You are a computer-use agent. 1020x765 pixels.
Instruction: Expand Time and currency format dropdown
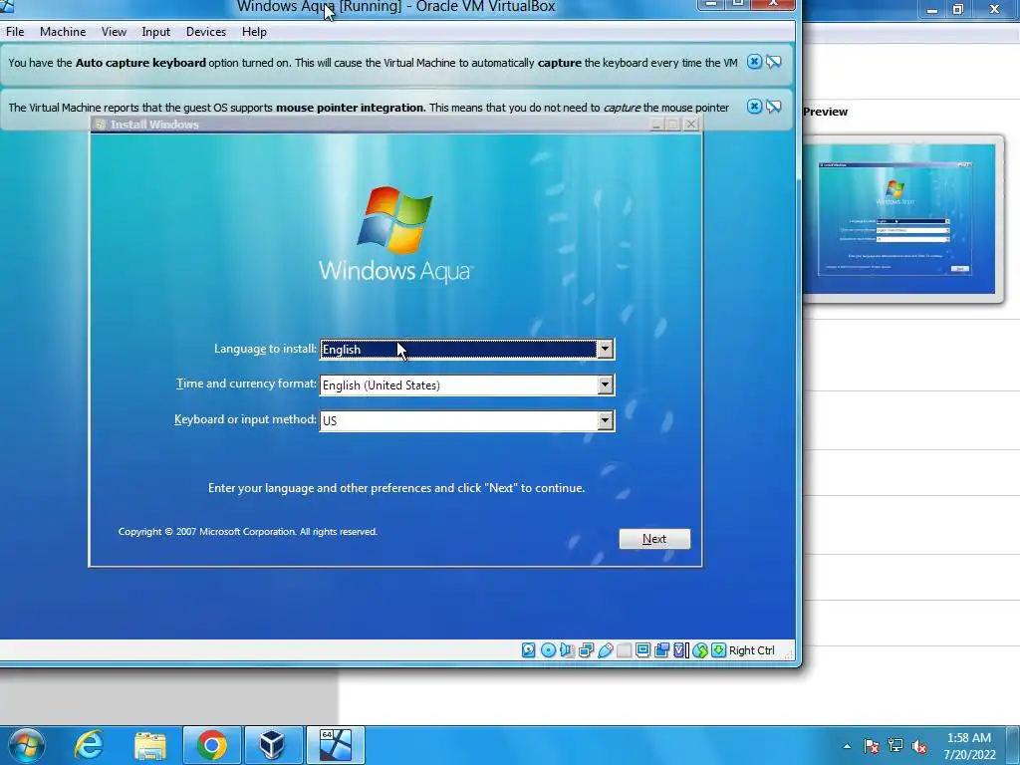[x=605, y=385]
